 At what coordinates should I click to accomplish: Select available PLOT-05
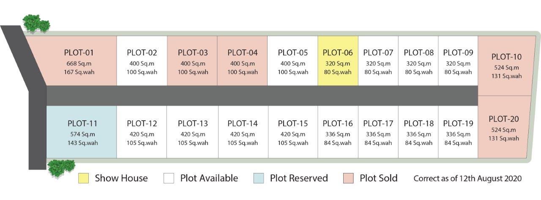tap(292, 61)
